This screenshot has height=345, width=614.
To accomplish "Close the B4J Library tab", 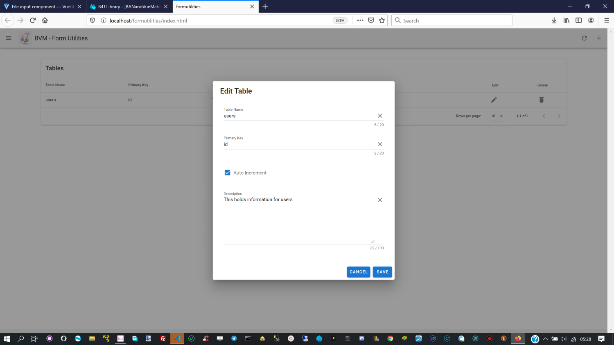I will tap(166, 7).
